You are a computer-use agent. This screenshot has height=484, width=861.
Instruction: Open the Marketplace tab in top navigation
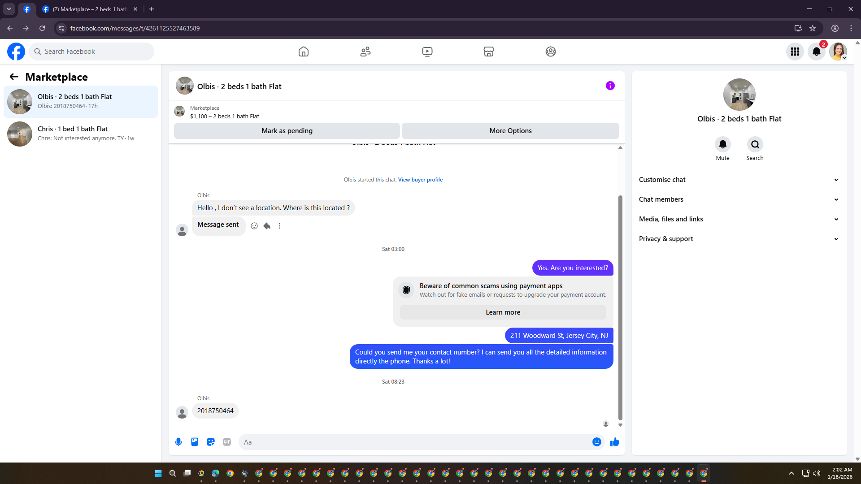click(488, 52)
